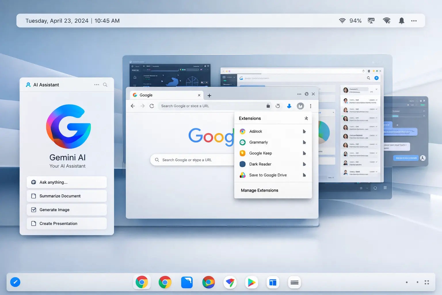Screen dimensions: 442x295
Task: Click the pin icon beside Extensions header
Action: [306, 118]
